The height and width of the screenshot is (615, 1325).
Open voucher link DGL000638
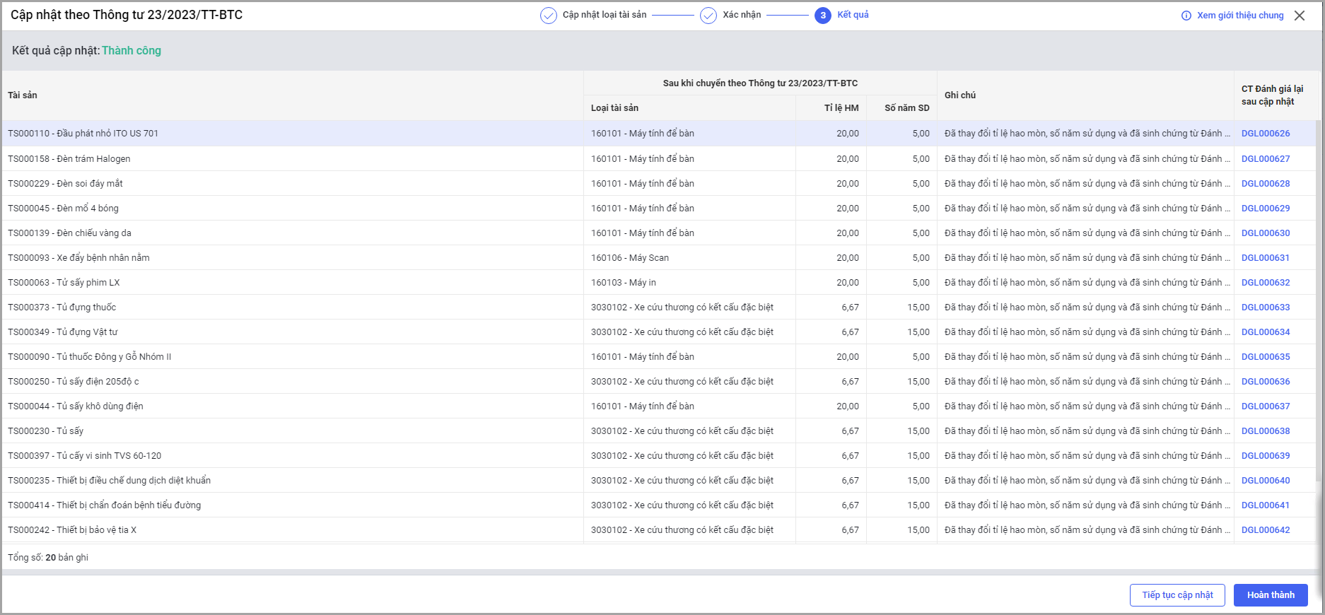tap(1266, 431)
